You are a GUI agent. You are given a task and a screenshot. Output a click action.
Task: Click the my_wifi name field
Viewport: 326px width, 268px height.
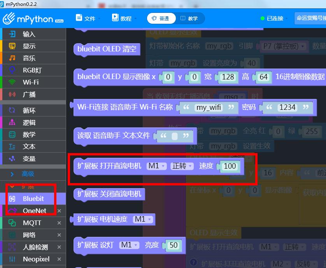click(209, 108)
